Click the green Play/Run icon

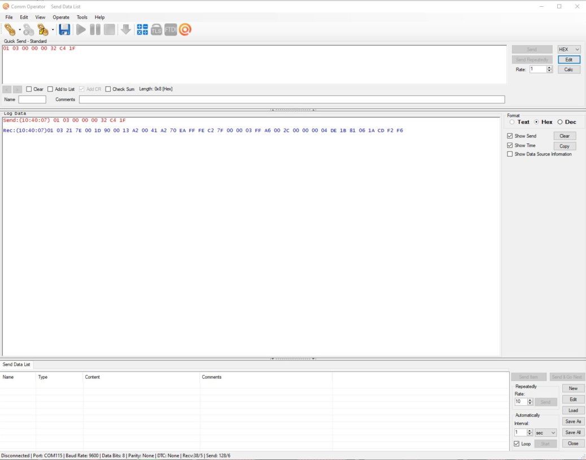click(80, 29)
